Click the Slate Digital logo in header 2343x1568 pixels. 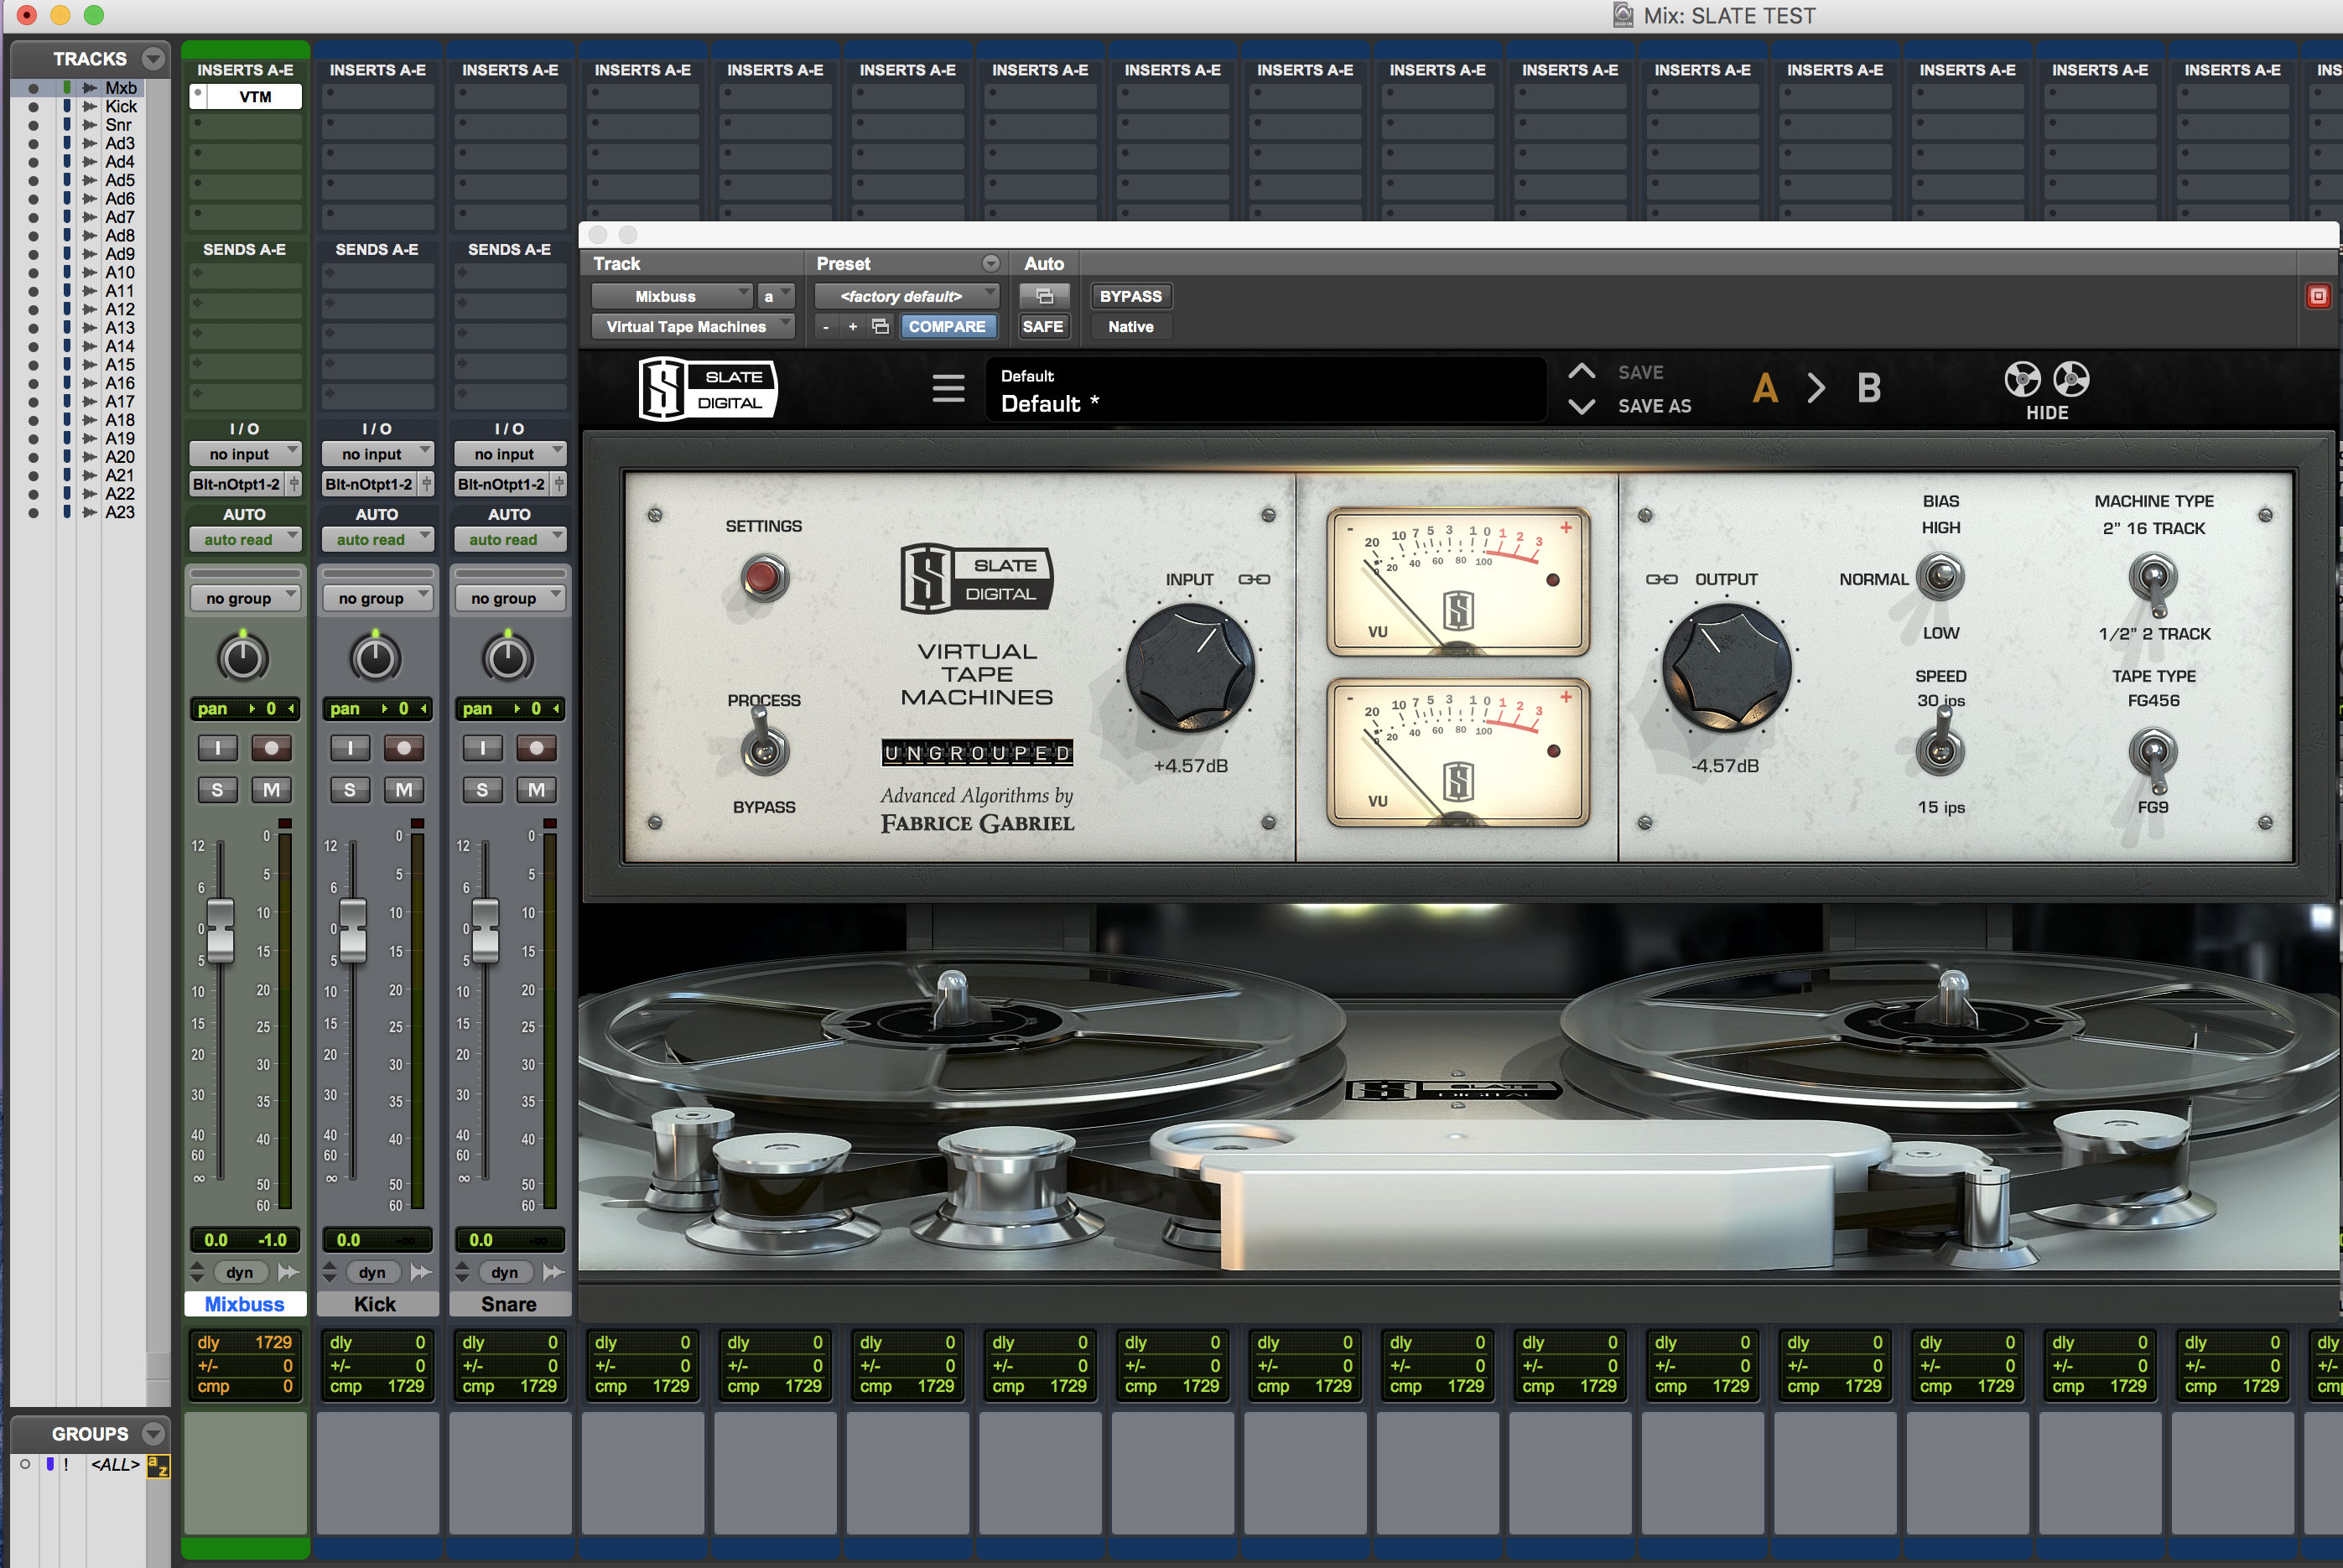click(x=707, y=389)
